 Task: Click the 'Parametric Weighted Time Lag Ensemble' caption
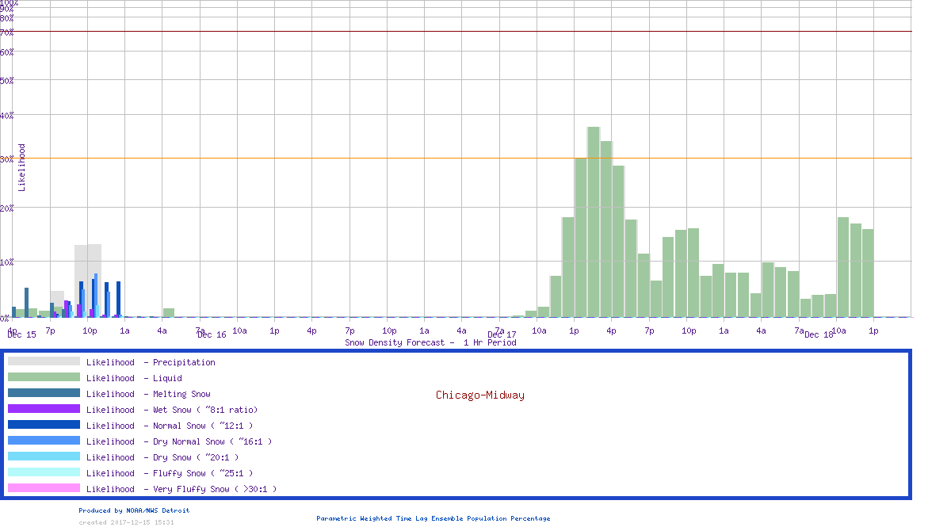click(433, 518)
